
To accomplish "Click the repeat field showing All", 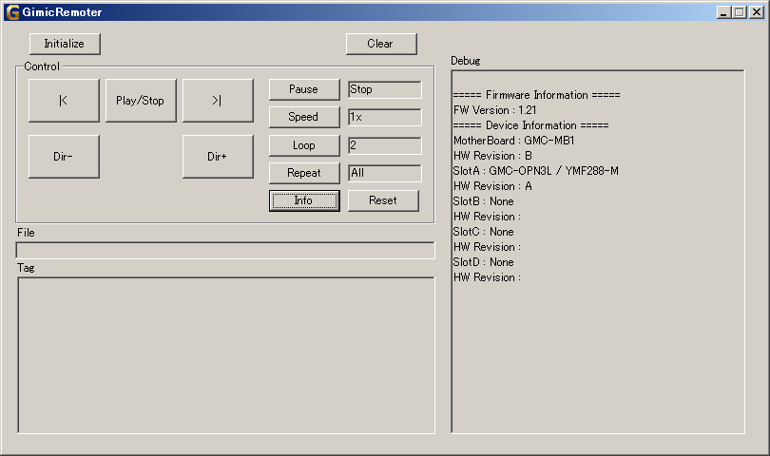I will [384, 173].
